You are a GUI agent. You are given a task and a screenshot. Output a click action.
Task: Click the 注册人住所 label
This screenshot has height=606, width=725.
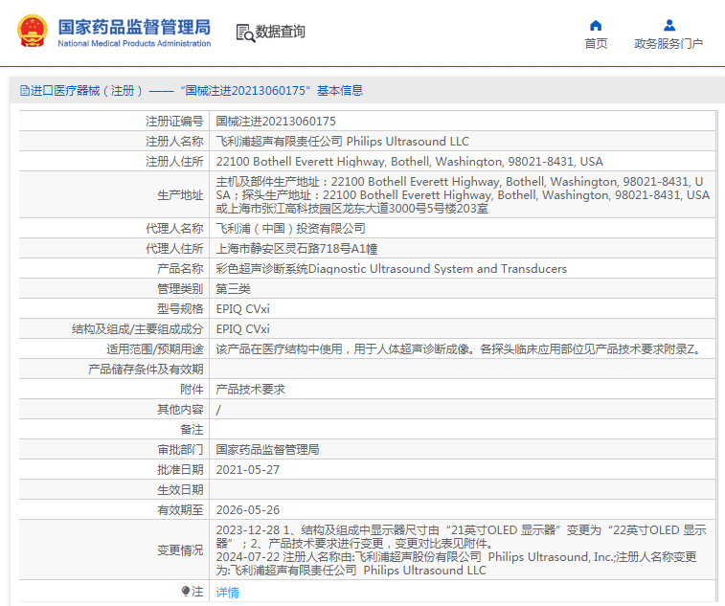click(x=174, y=162)
